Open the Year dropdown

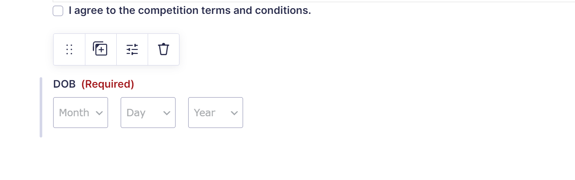[x=216, y=113]
